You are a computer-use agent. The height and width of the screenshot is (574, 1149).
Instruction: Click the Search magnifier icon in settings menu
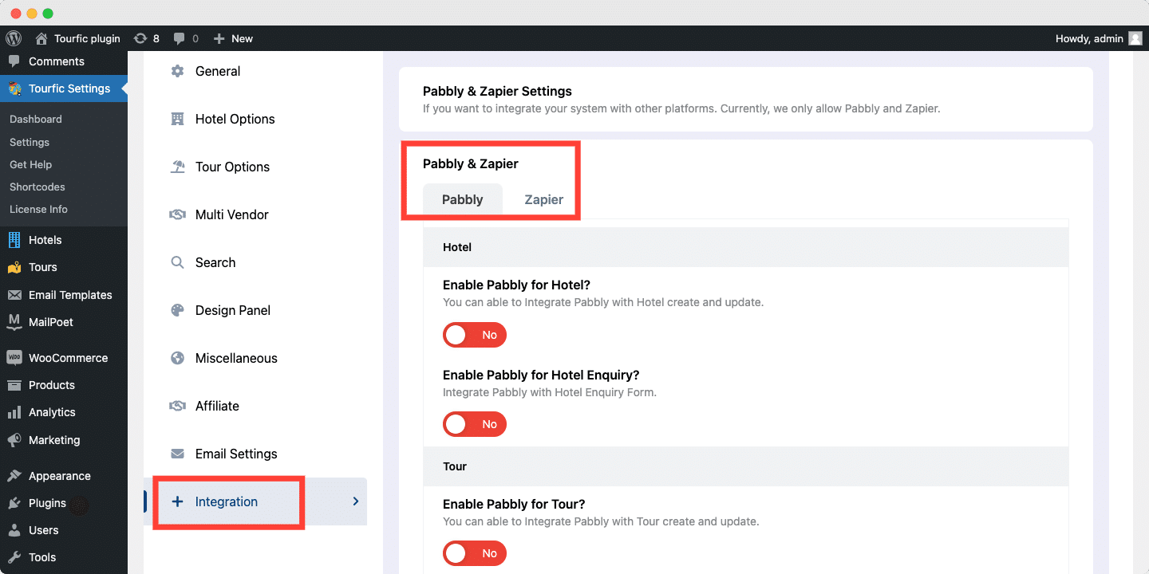177,262
